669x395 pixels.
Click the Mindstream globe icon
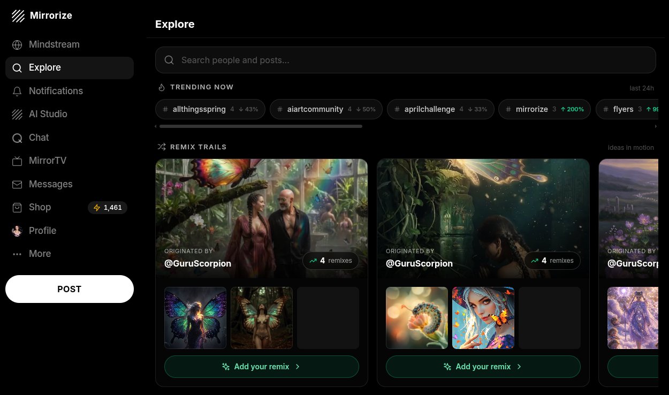coord(17,45)
